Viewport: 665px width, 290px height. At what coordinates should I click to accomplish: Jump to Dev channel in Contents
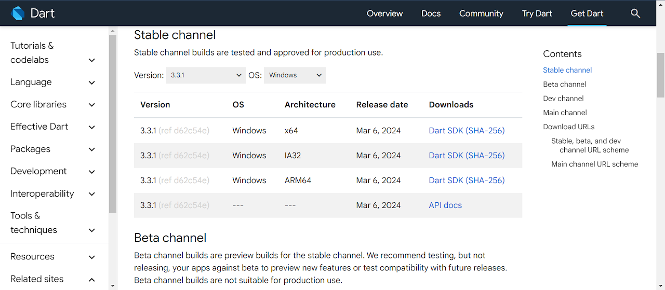coord(563,98)
